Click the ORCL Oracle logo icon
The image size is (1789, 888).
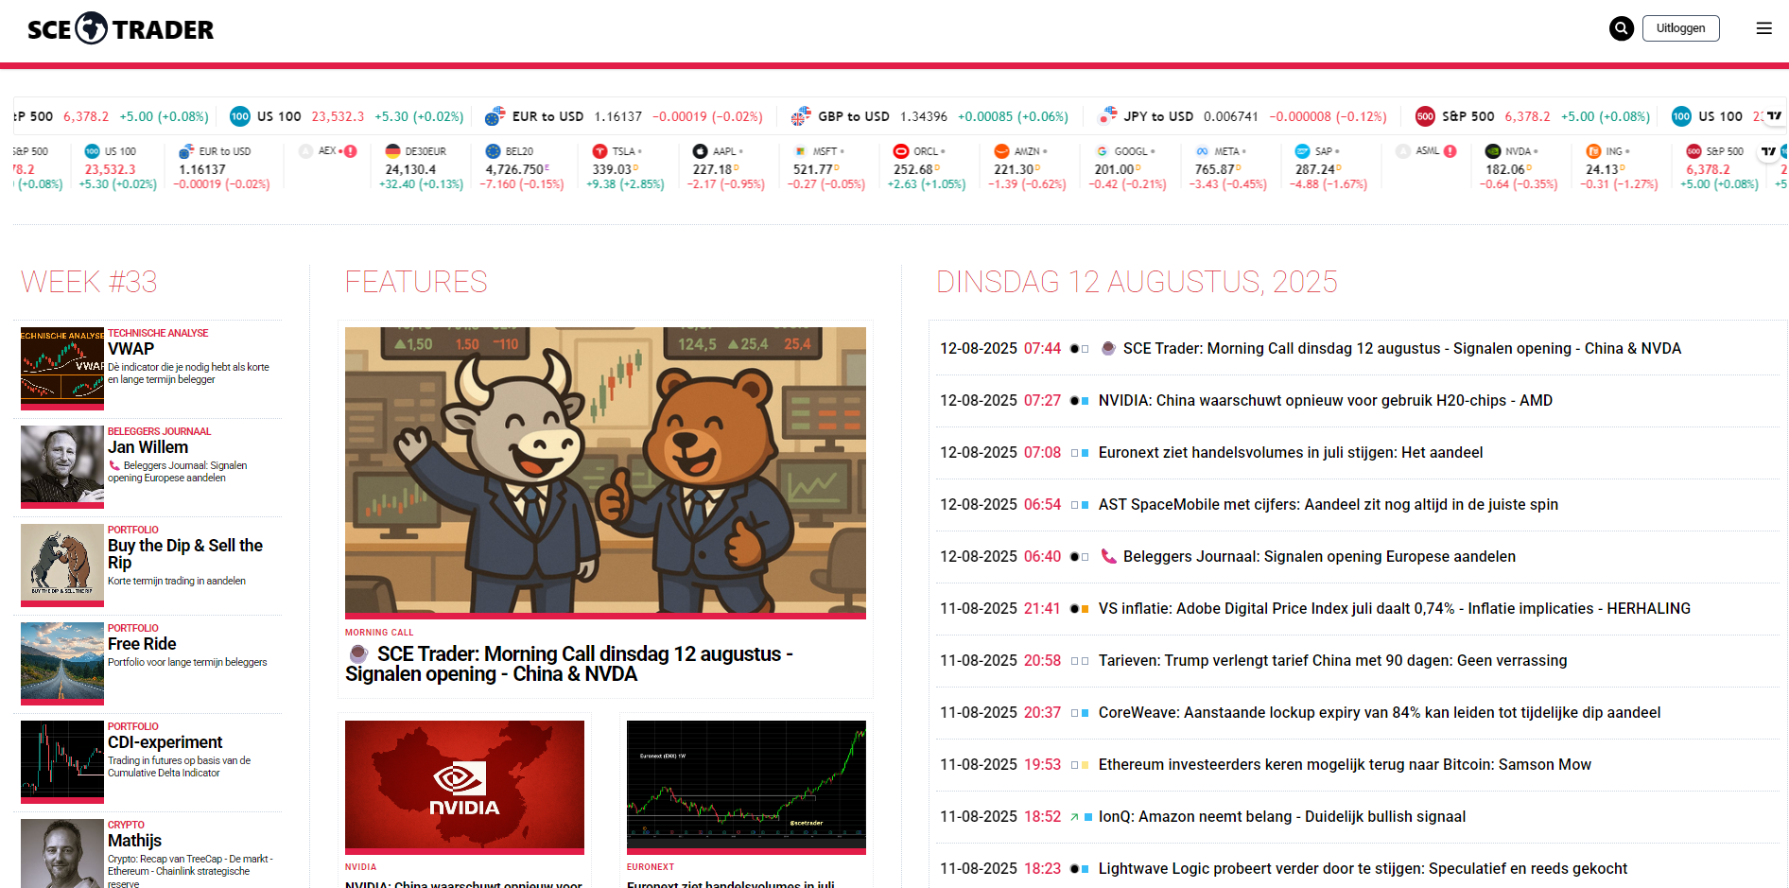point(901,151)
